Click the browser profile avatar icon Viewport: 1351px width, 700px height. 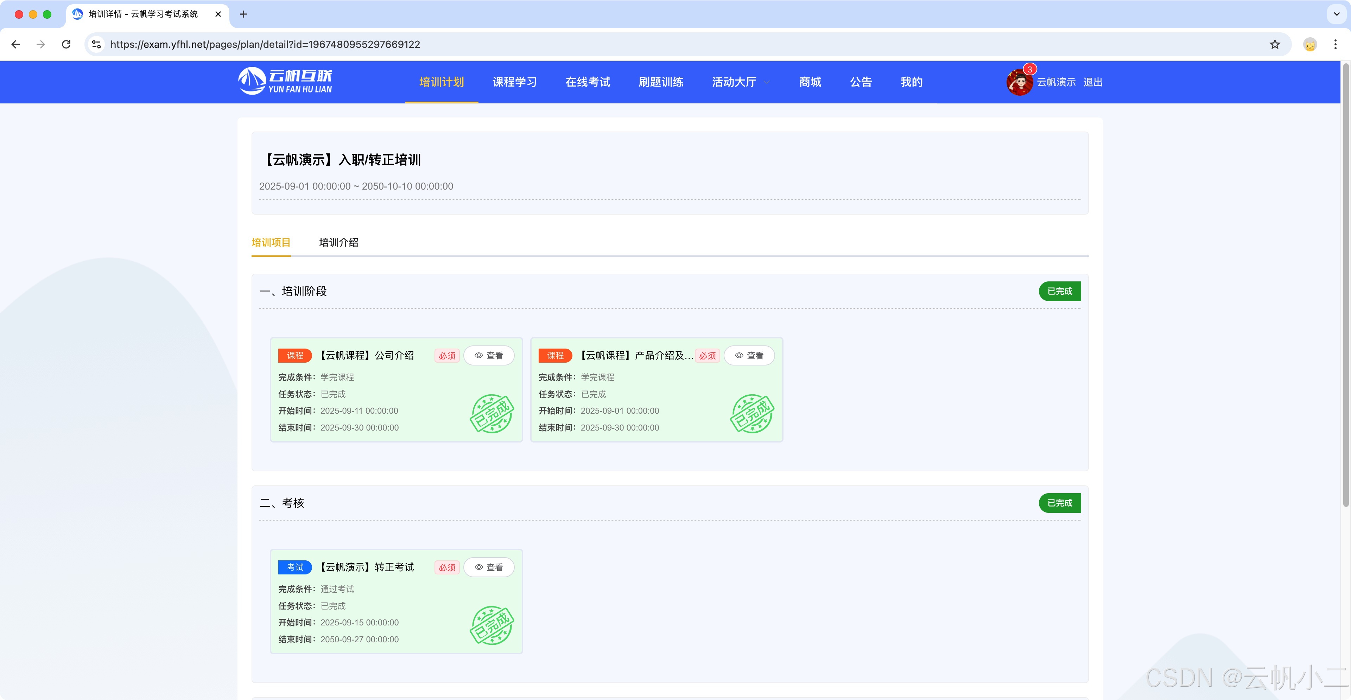pyautogui.click(x=1309, y=45)
